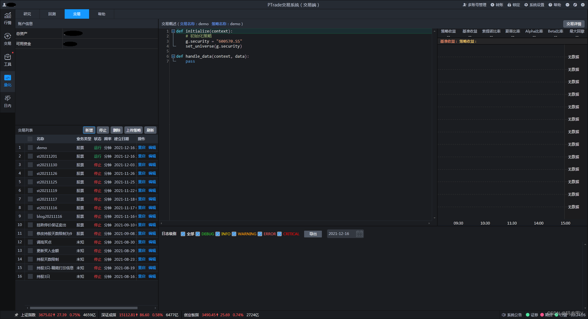Screen dimensions: 588x319
Task: Click 编辑 edit link for st20211130 row
Action: (152, 165)
